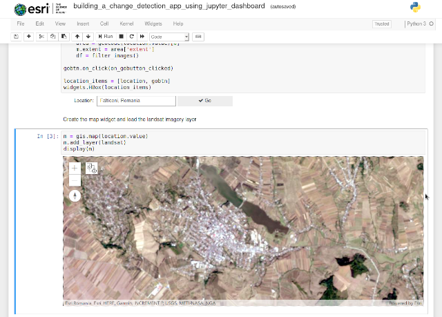This screenshot has height=317, width=442.
Task: Cut selected cells with scissors icon
Action: pos(41,37)
